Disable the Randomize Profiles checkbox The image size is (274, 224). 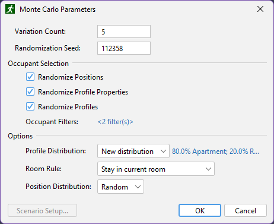(30, 106)
